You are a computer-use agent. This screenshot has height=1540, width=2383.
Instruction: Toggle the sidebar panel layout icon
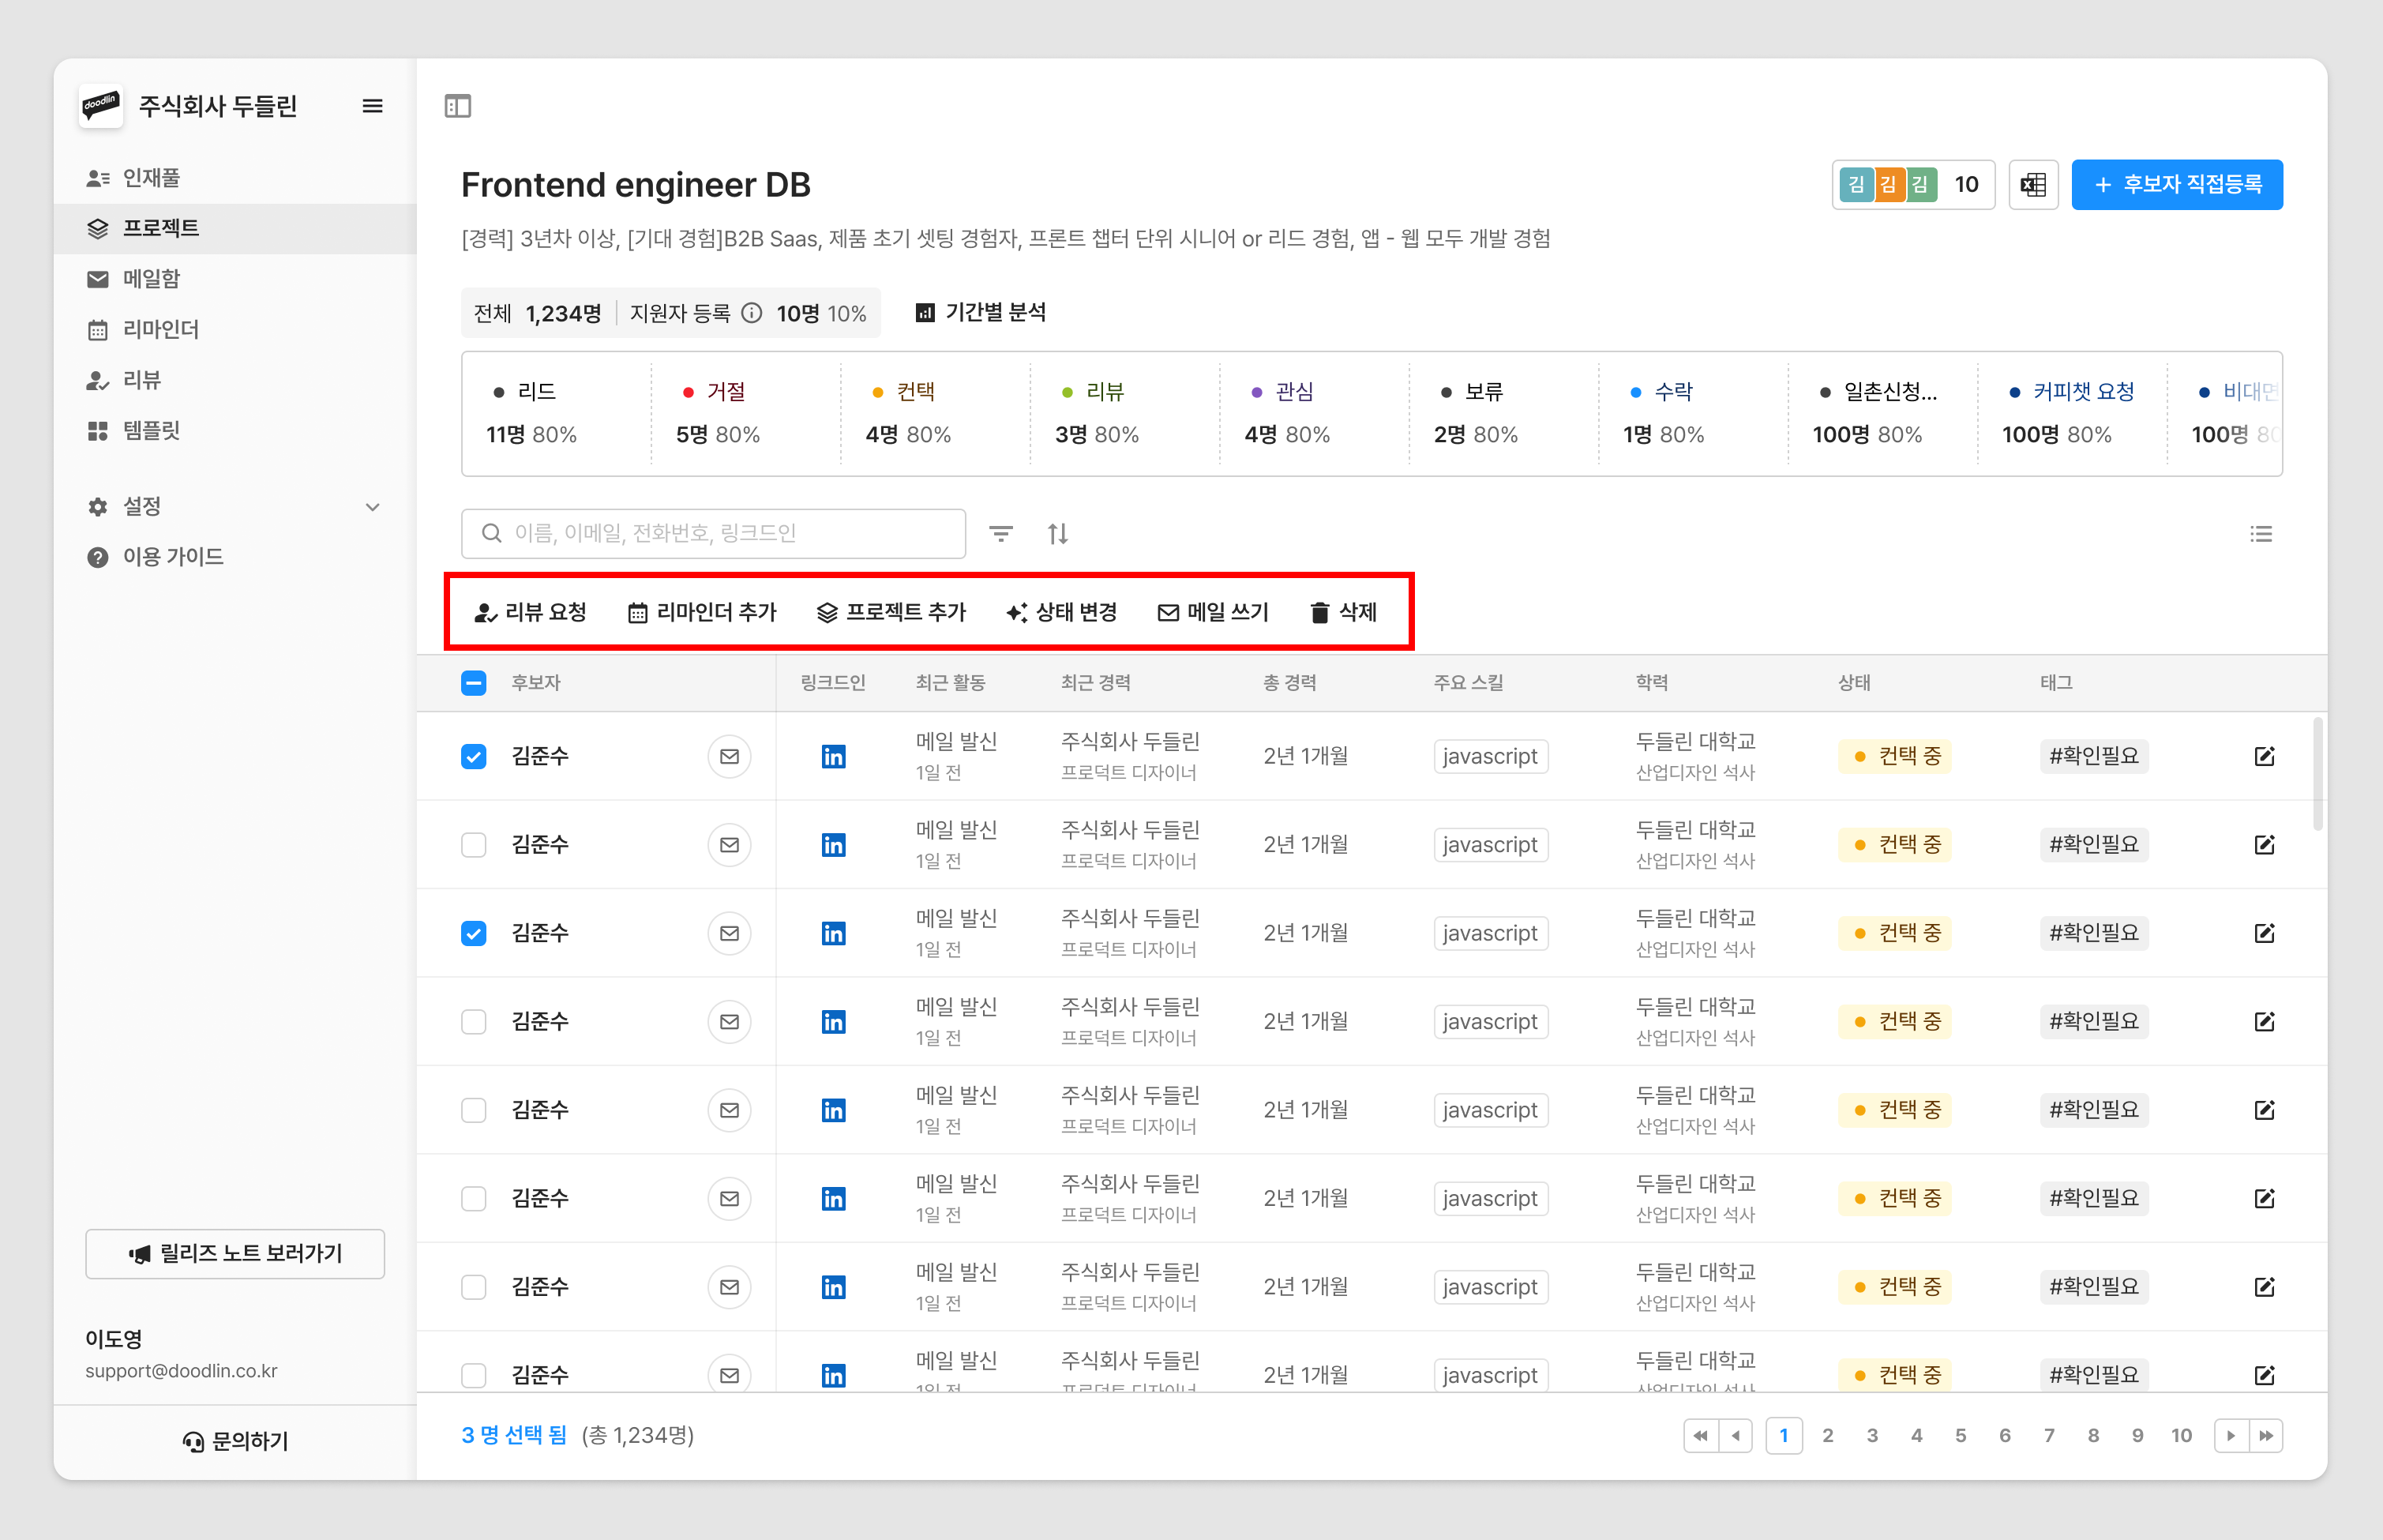coord(458,106)
